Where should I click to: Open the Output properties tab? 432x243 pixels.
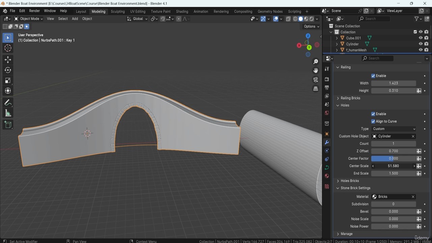[x=327, y=87]
